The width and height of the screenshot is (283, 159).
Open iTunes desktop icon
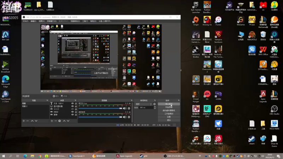pos(218,21)
